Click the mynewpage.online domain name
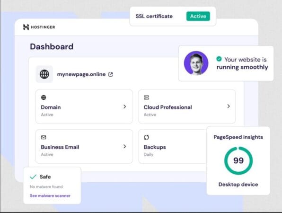This screenshot has height=213, width=282. (81, 74)
